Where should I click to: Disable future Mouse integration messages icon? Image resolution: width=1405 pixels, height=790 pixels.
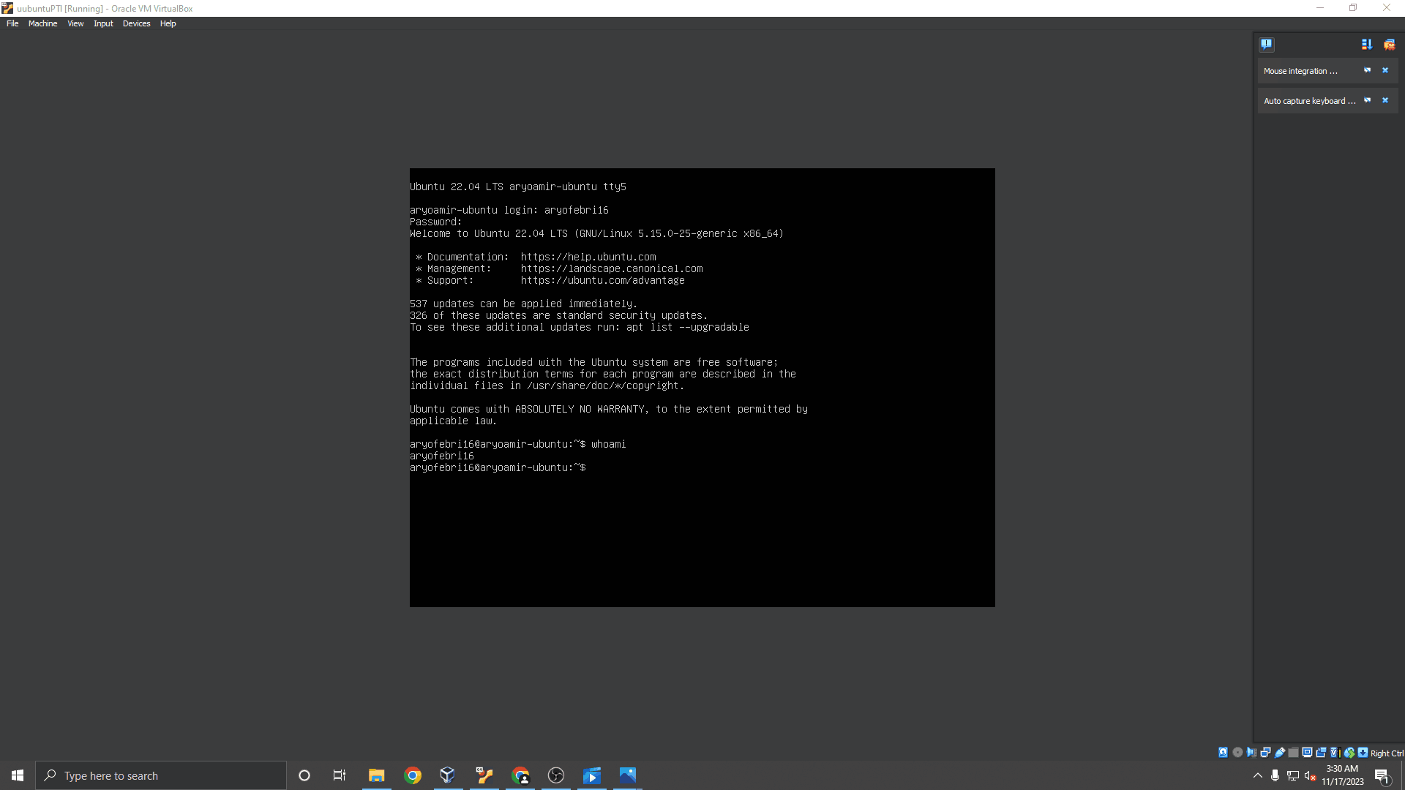point(1367,70)
